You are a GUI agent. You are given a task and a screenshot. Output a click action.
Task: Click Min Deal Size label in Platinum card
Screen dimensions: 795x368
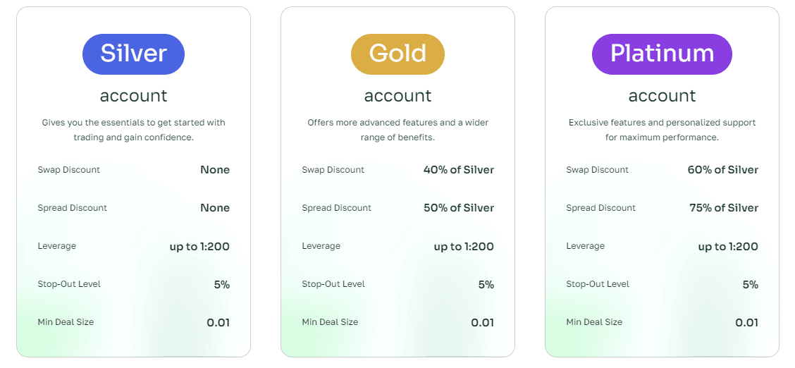[x=594, y=322]
